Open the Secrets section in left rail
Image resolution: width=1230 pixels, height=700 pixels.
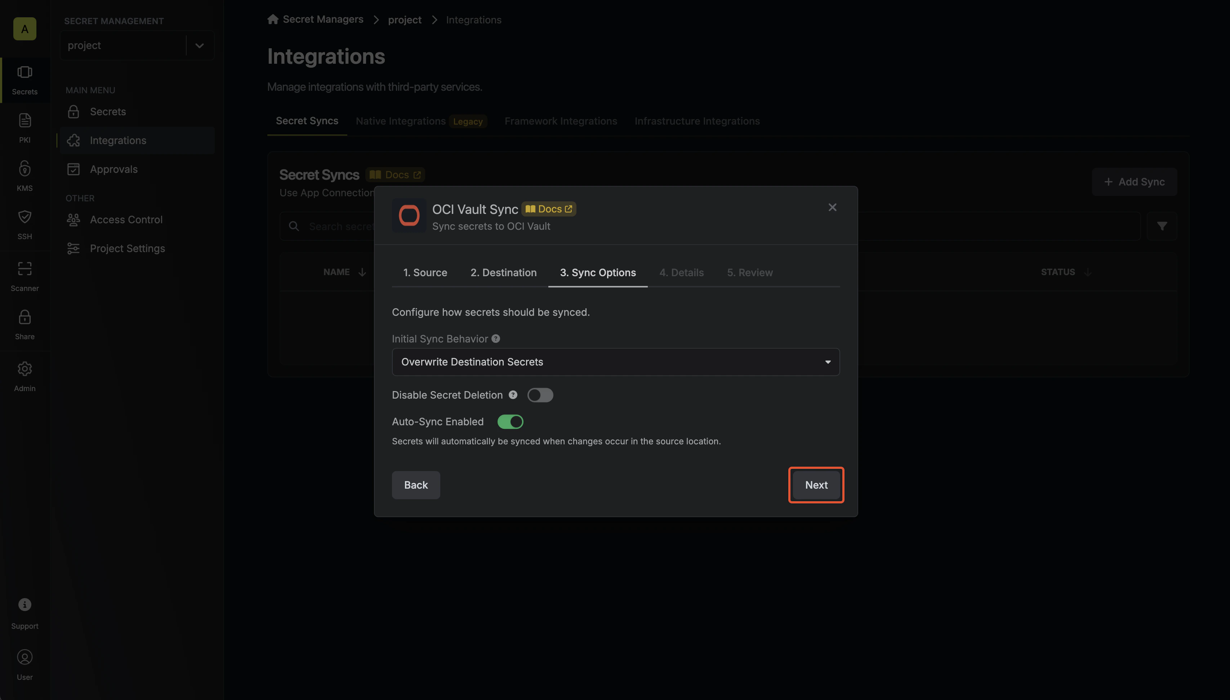coord(24,80)
